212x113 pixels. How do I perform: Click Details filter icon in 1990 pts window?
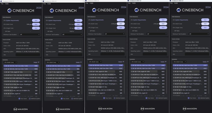[38, 62]
